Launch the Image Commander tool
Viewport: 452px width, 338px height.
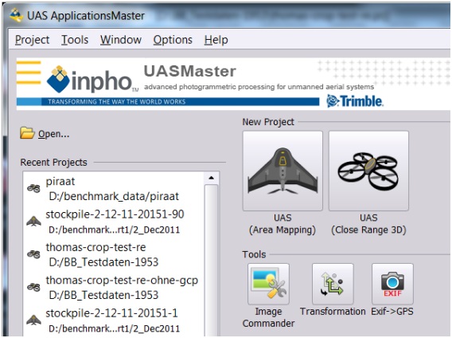coord(268,284)
